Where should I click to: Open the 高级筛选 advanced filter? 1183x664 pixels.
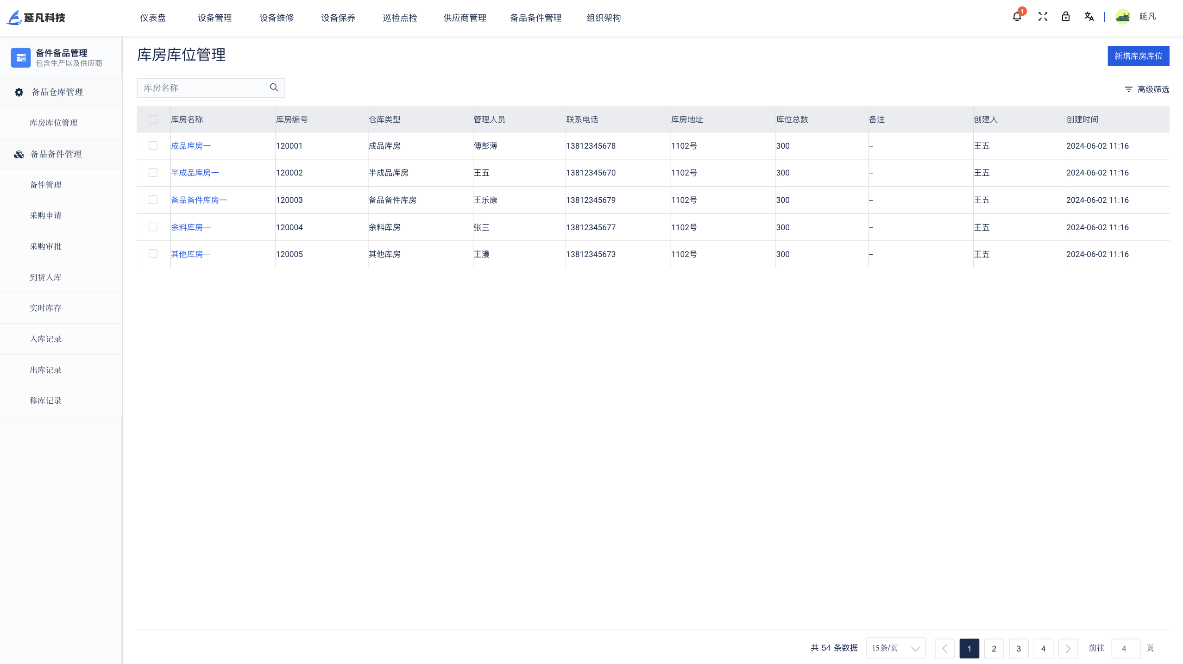1147,89
